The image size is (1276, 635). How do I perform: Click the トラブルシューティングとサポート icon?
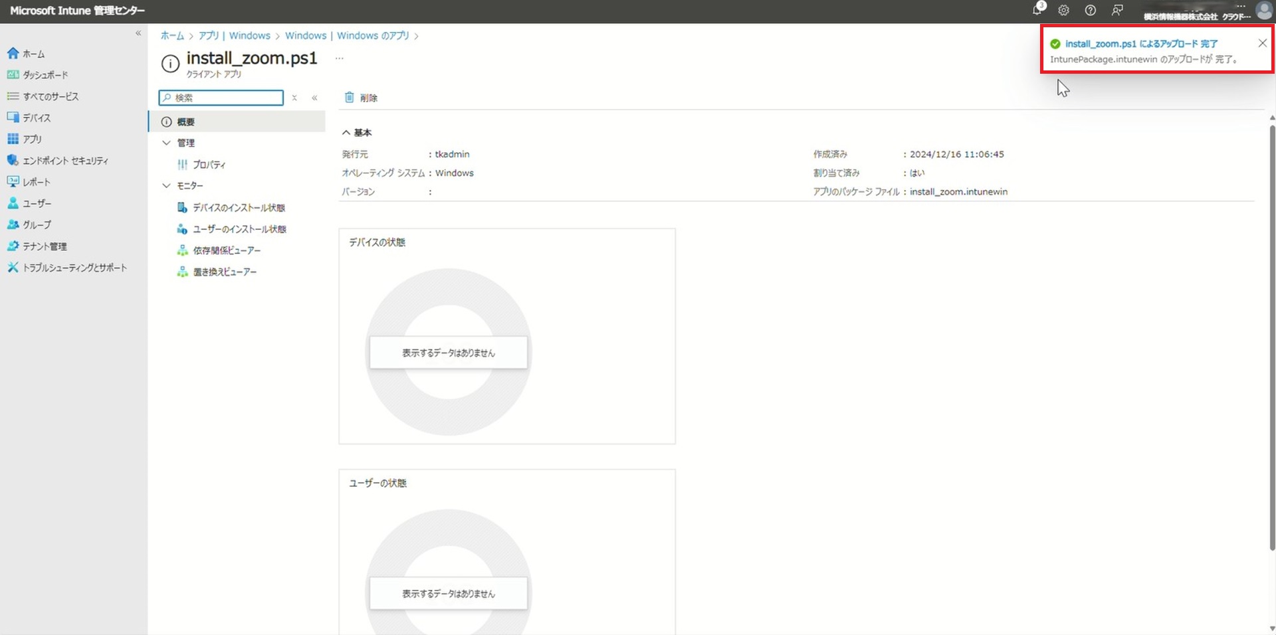13,267
